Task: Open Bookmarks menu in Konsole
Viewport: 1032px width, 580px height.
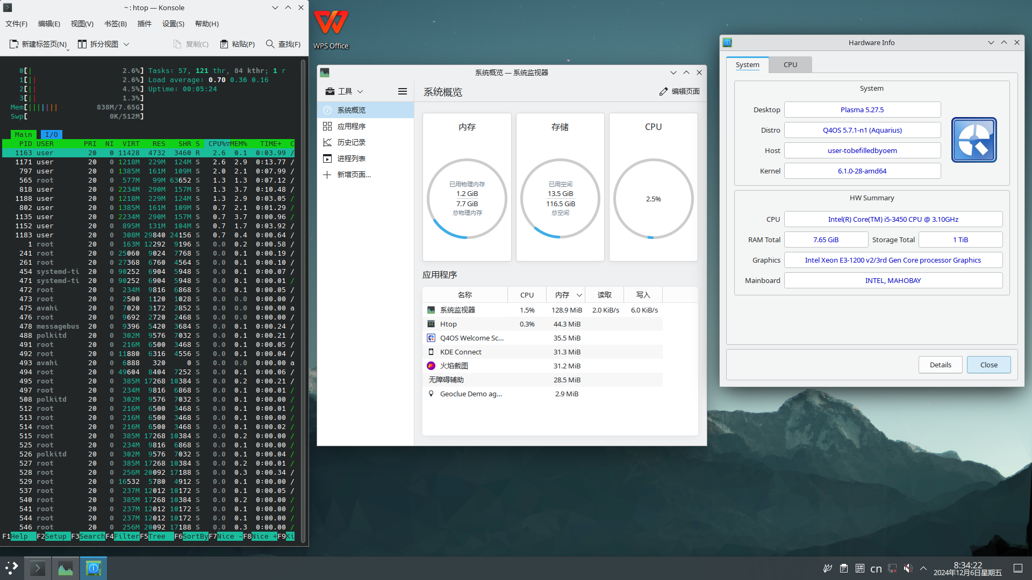Action: click(116, 24)
